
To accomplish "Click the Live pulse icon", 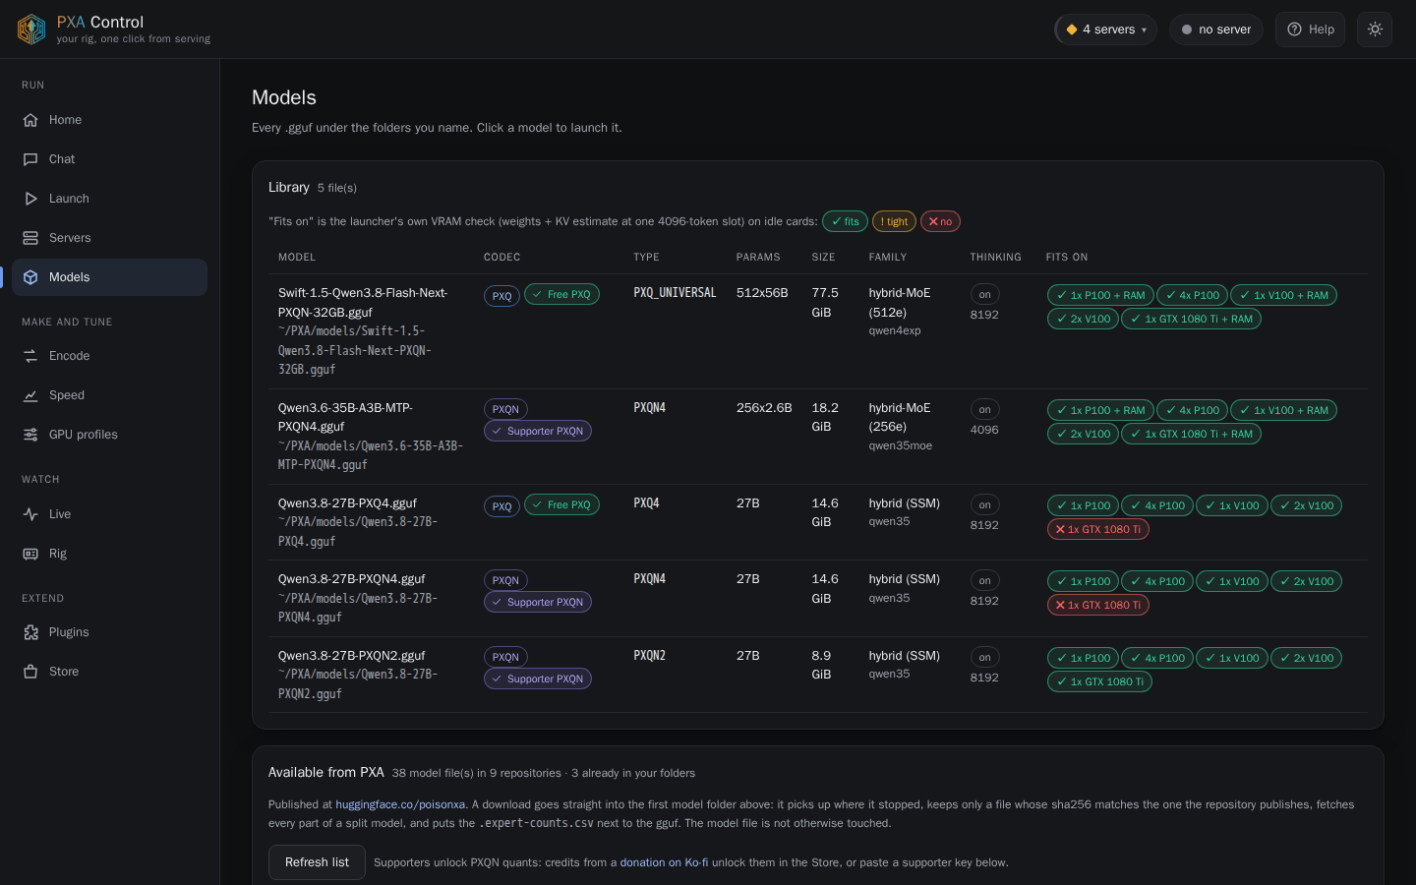I will 30,514.
